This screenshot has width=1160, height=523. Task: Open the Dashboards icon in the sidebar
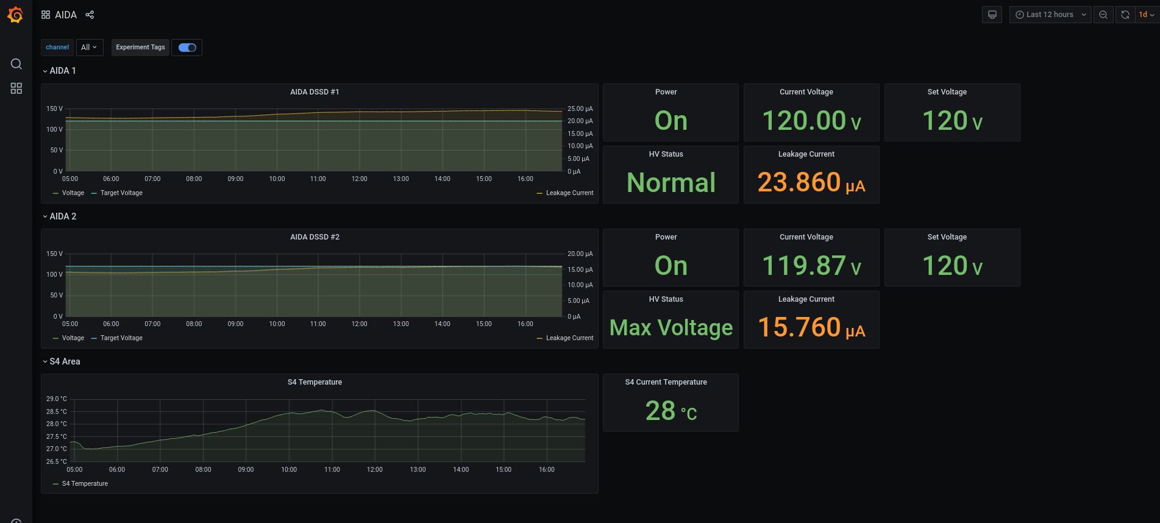[16, 88]
